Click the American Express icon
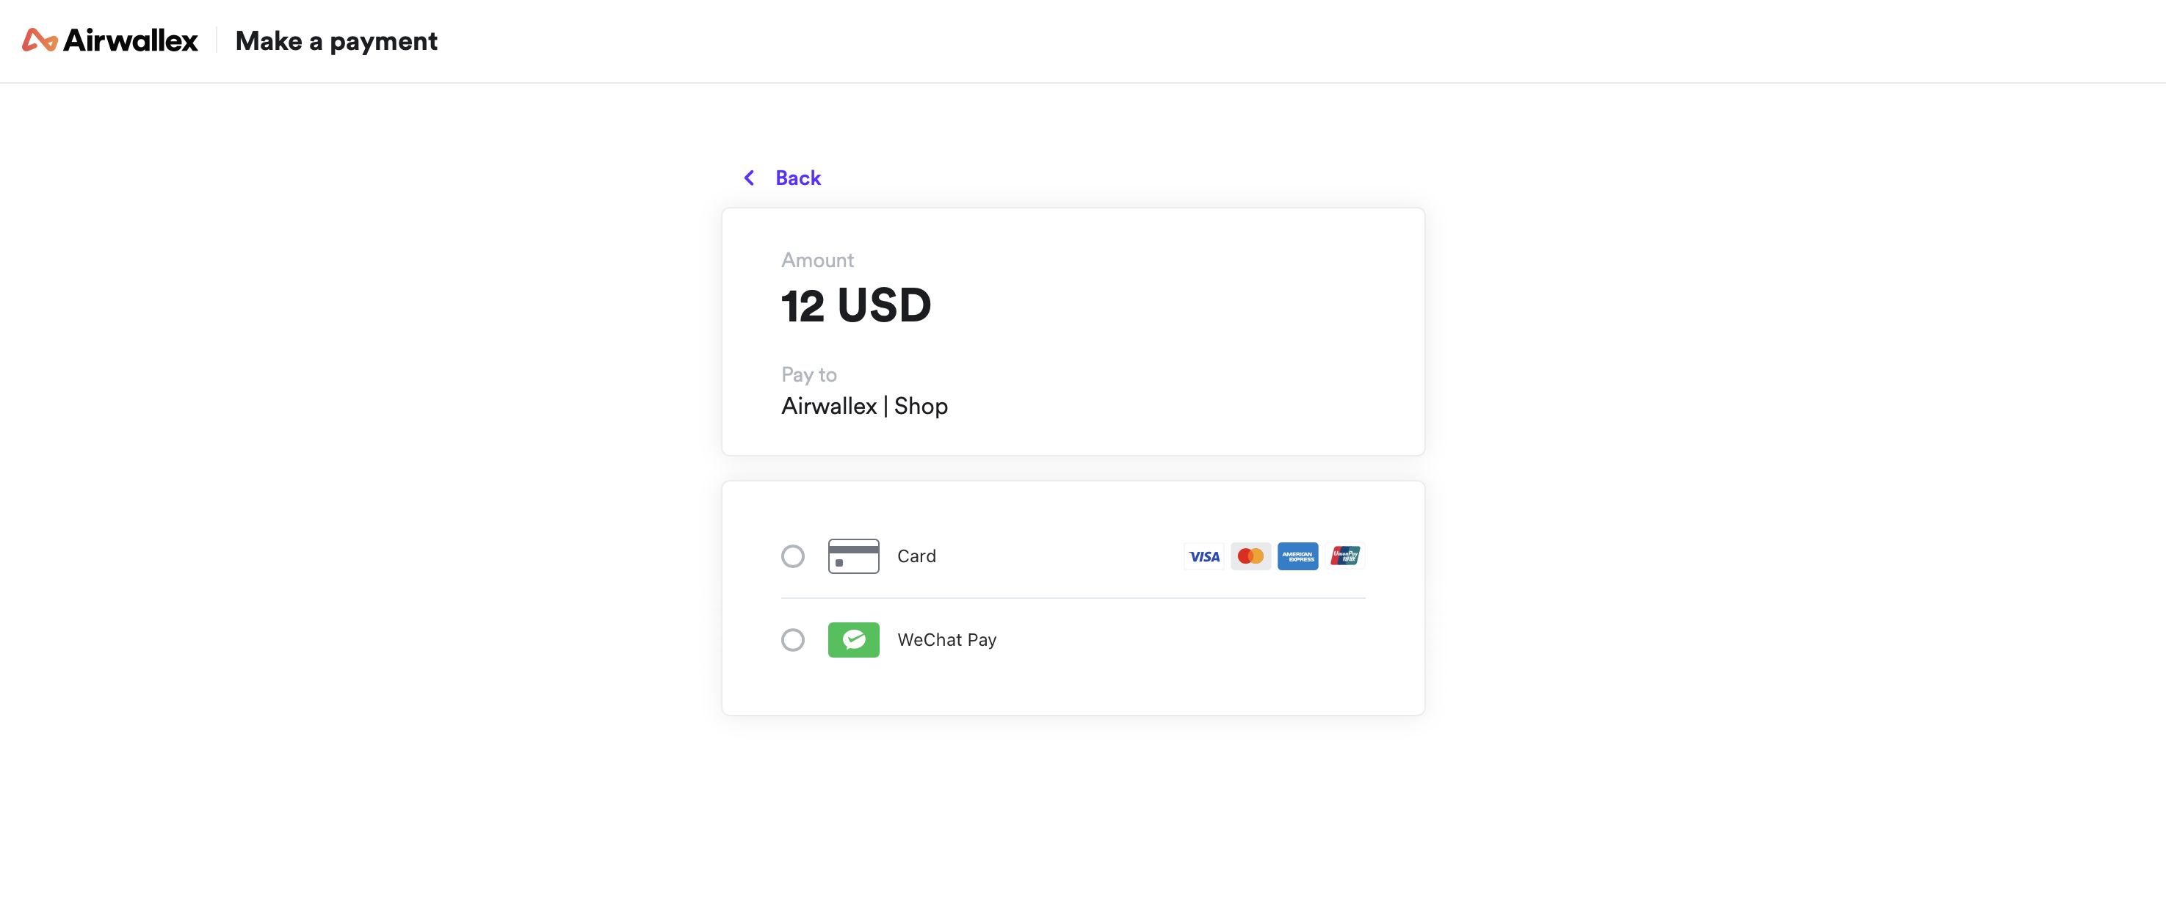The image size is (2166, 913). tap(1297, 556)
